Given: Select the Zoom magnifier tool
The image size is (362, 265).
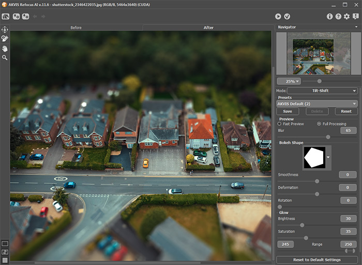Looking at the screenshot, I should click(5, 58).
